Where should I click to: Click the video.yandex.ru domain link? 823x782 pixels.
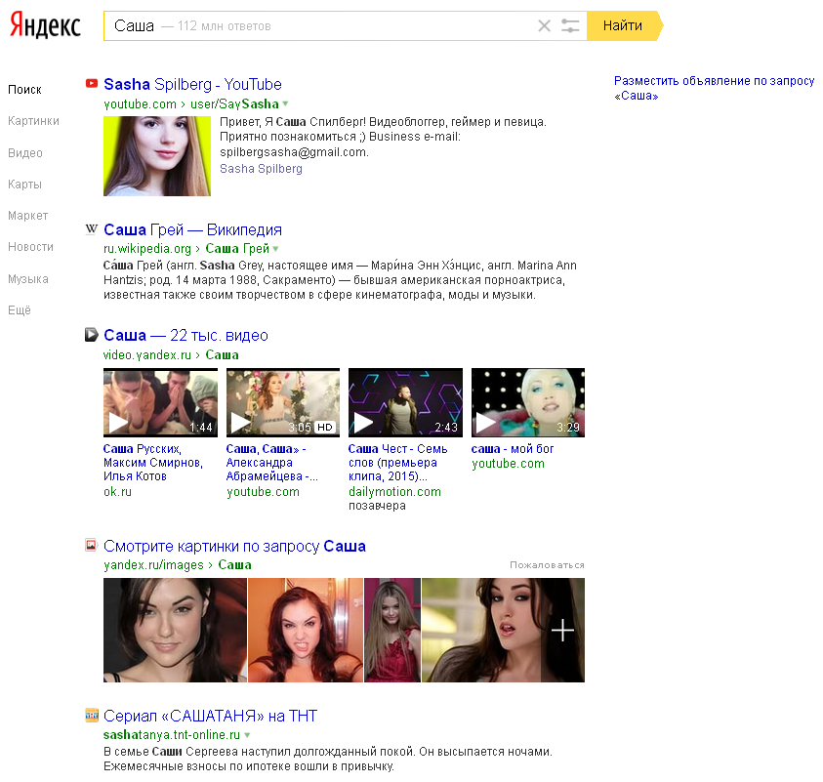(147, 355)
